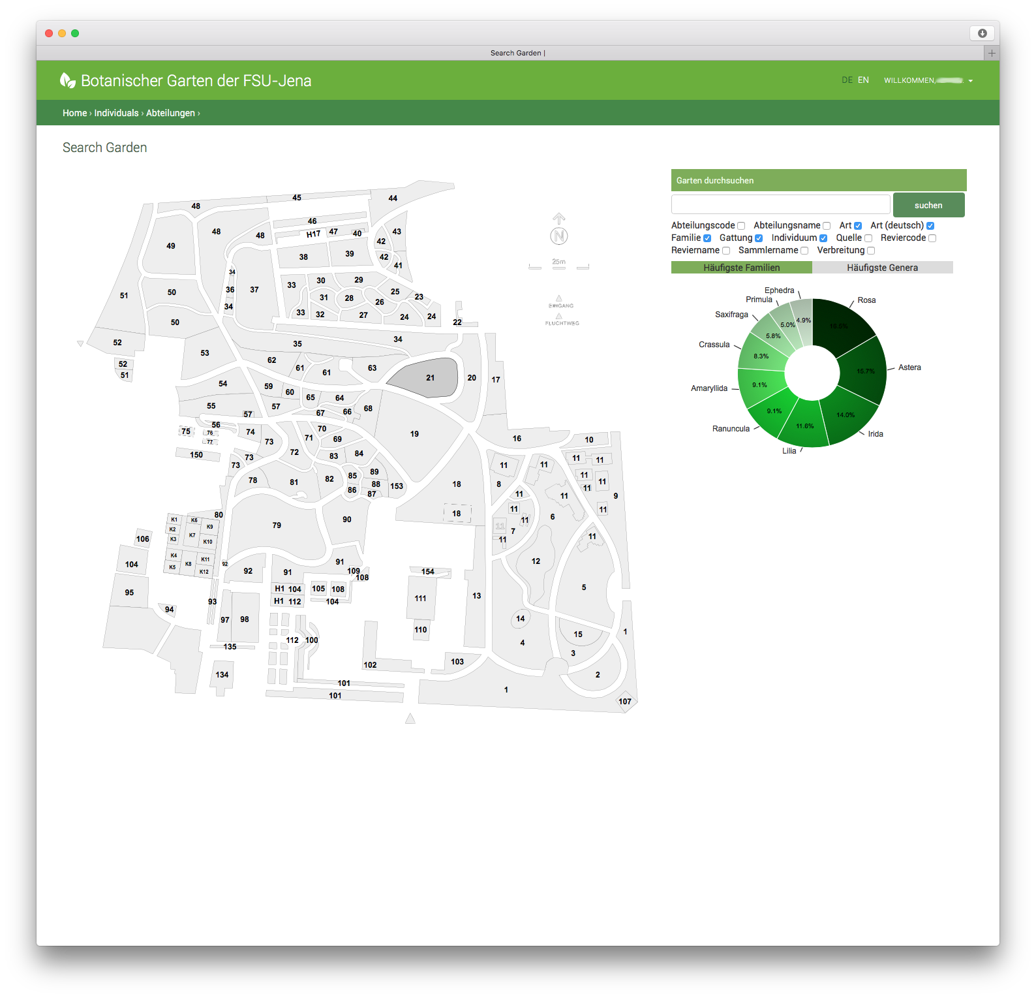Click the Fluchtweg triangle marker in legend
The height and width of the screenshot is (998, 1036).
point(559,316)
